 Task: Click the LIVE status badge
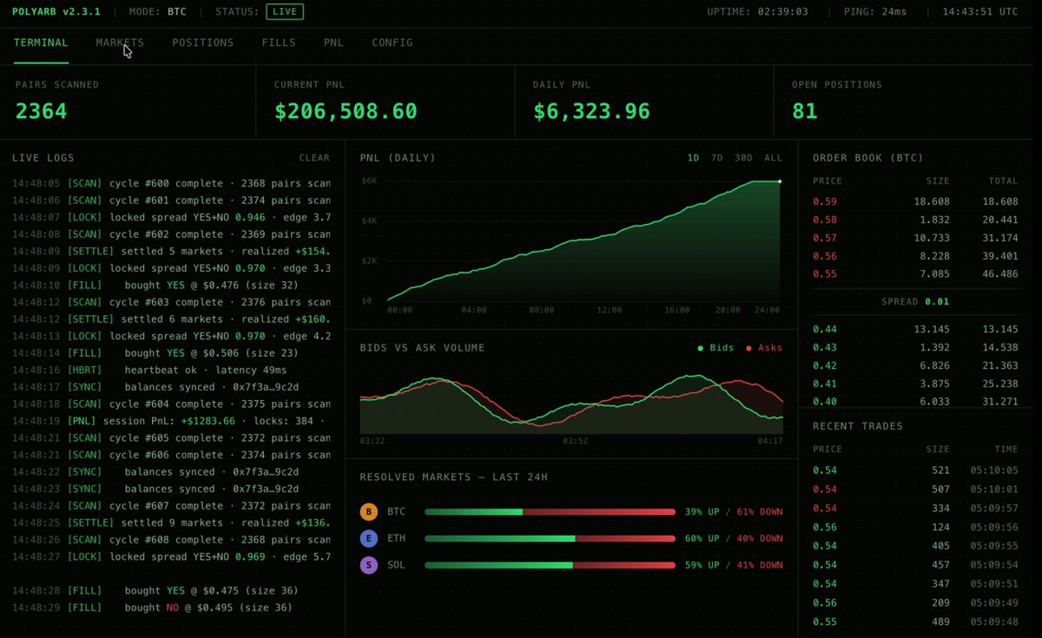click(x=285, y=12)
